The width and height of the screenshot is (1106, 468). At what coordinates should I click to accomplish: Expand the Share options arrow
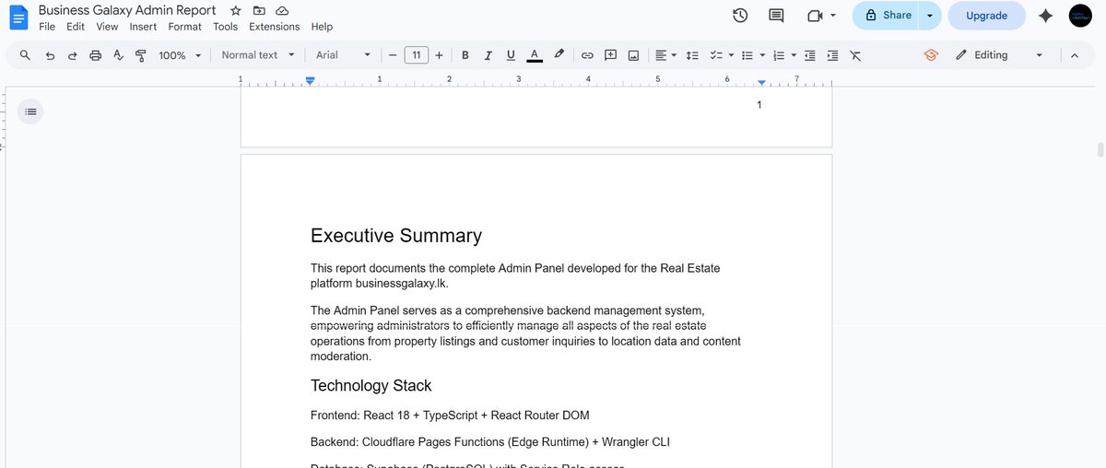click(x=930, y=16)
